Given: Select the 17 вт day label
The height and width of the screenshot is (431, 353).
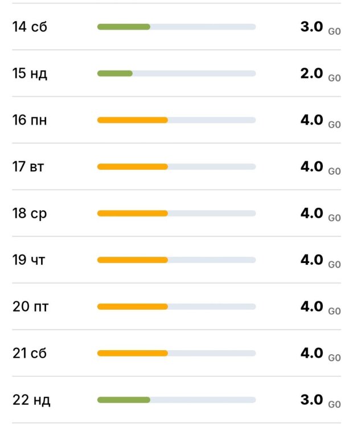Looking at the screenshot, I should coord(29,167).
